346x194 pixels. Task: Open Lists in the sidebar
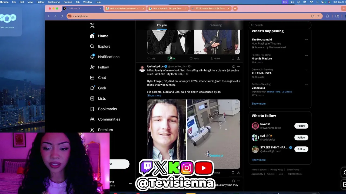(98, 99)
